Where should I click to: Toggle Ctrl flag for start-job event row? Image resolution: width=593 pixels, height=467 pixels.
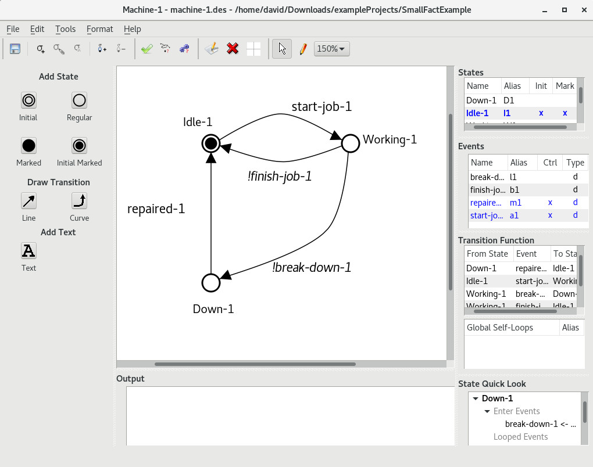point(550,215)
